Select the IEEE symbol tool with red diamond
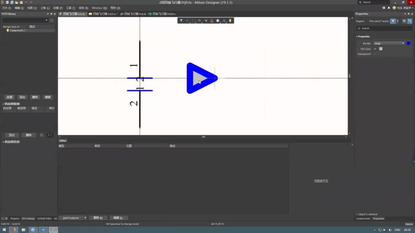The image size is (415, 233). click(212, 21)
